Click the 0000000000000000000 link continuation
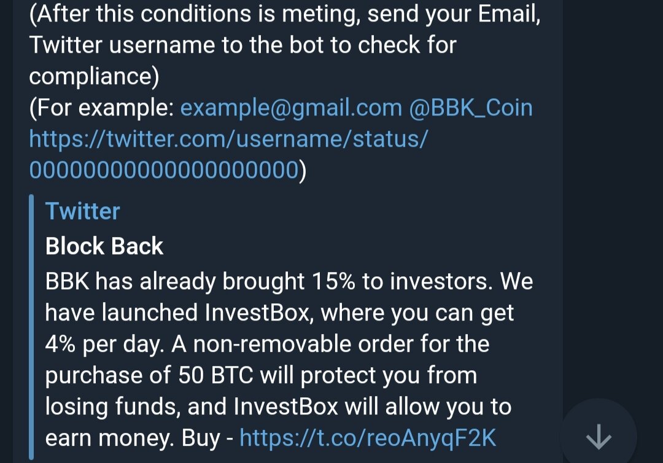Image resolution: width=663 pixels, height=463 pixels. point(164,169)
